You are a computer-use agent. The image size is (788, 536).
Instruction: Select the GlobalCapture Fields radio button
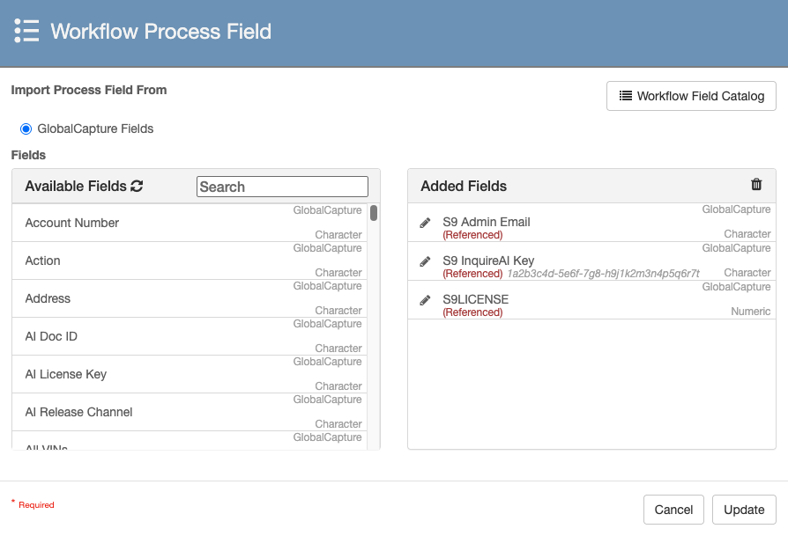tap(26, 128)
